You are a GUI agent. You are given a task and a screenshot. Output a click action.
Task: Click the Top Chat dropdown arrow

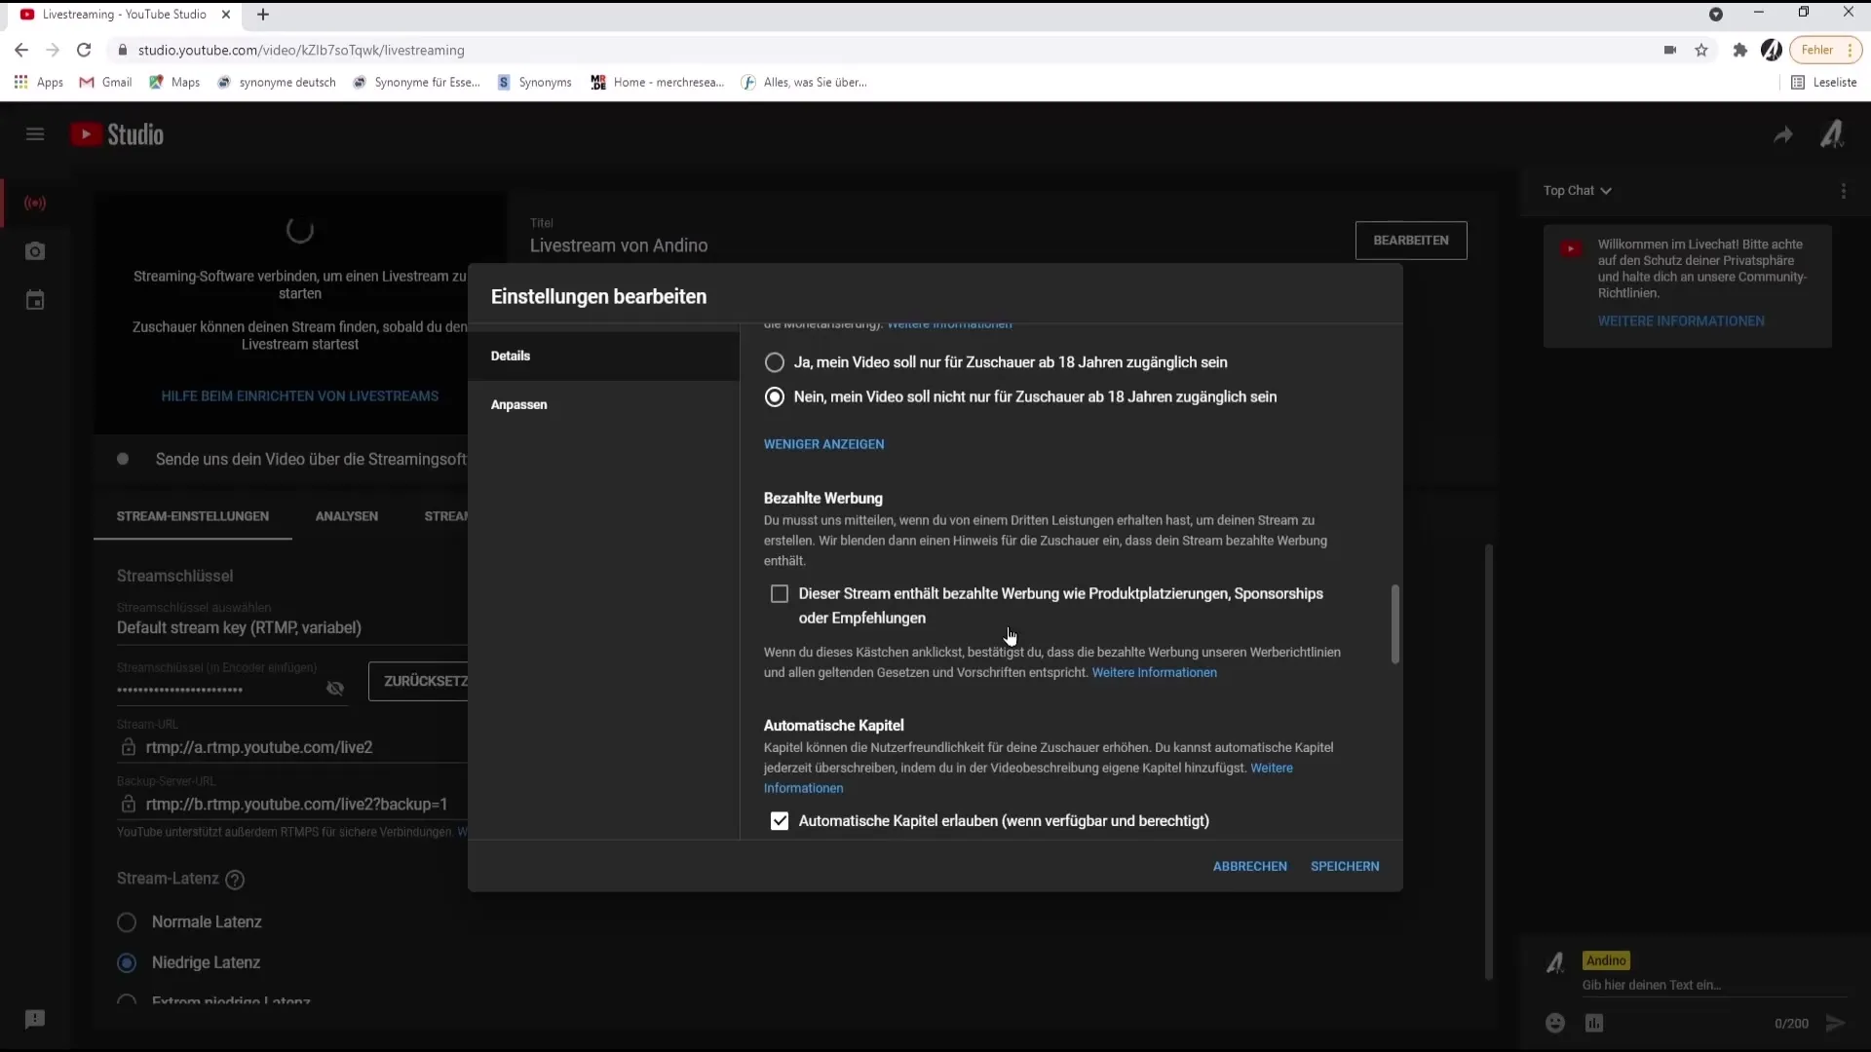pos(1606,190)
